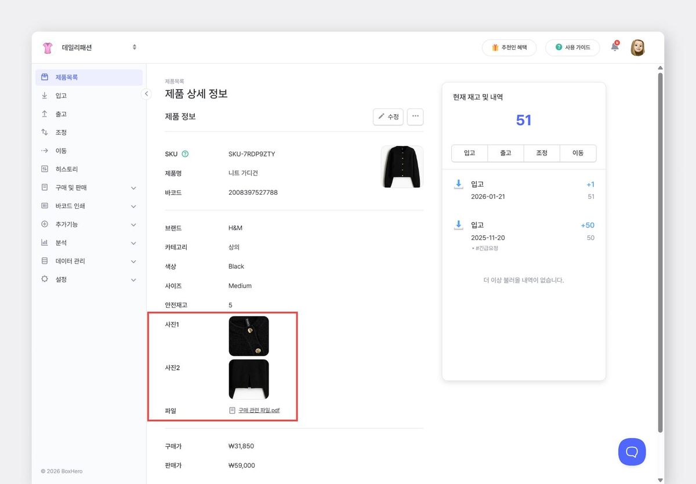Switch to the 이동 tab in inventory panel
Image resolution: width=696 pixels, height=484 pixels.
pyautogui.click(x=578, y=153)
